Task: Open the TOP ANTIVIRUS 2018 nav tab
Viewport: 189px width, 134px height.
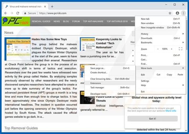Action: click(117, 21)
